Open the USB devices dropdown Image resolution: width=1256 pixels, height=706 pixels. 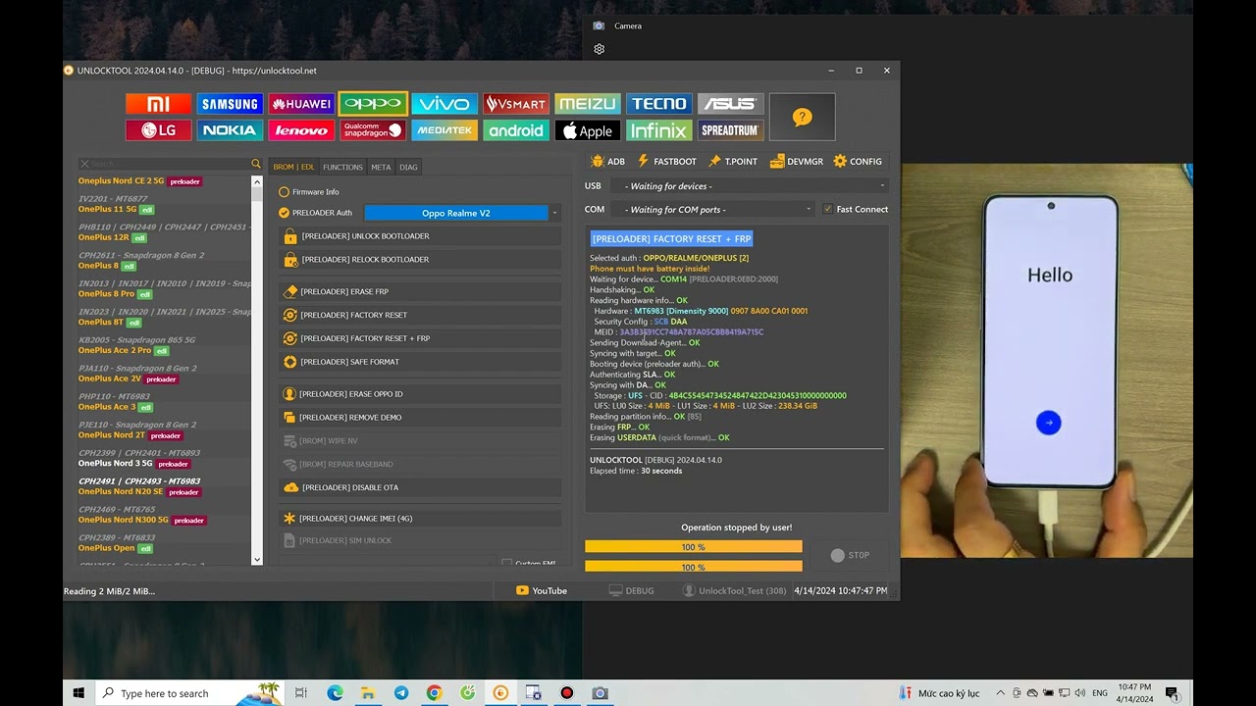click(750, 186)
